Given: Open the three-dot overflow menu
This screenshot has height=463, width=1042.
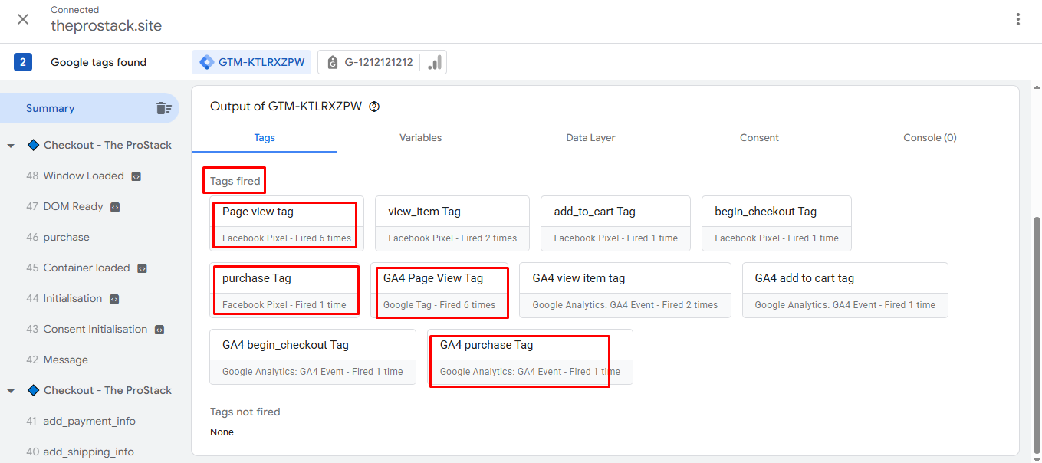Looking at the screenshot, I should click(x=1018, y=18).
